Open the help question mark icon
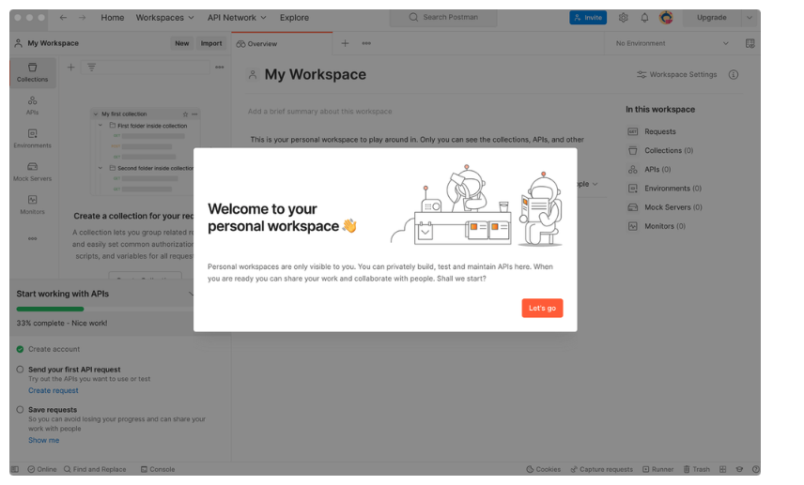The height and width of the screenshot is (485, 804). click(x=756, y=469)
